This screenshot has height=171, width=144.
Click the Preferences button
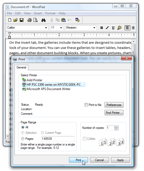coord(114,105)
